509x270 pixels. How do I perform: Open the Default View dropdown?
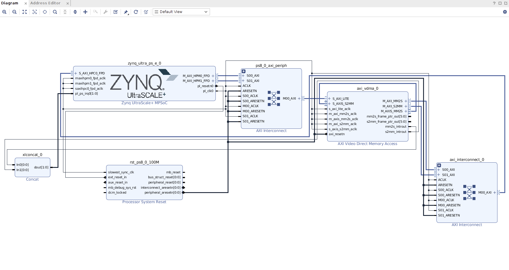(181, 12)
